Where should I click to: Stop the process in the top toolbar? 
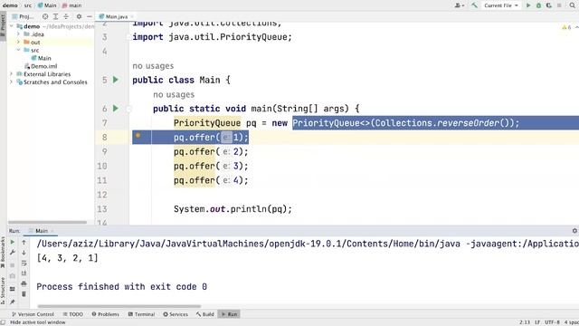[x=559, y=5]
